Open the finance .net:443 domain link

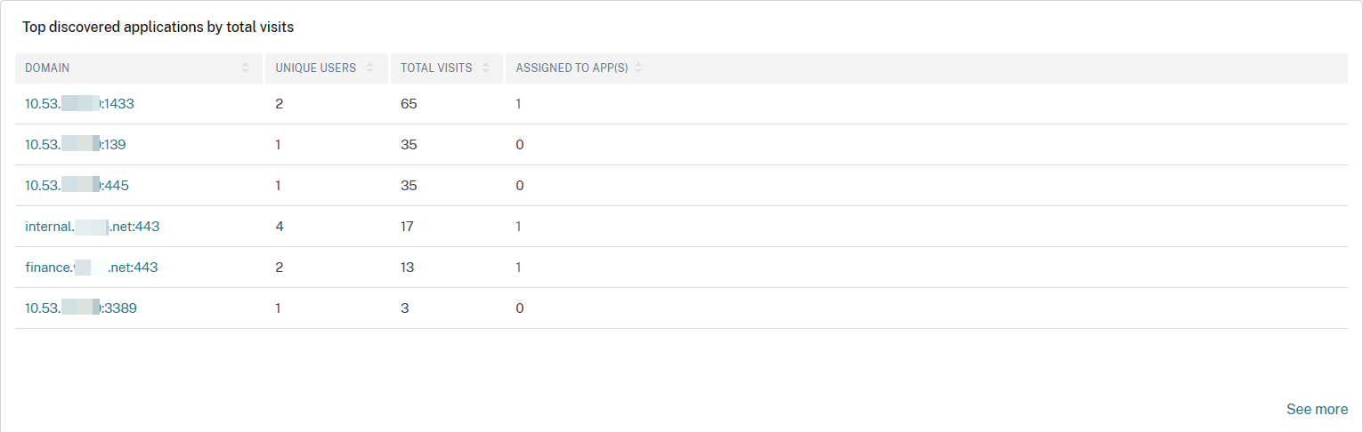click(x=91, y=268)
